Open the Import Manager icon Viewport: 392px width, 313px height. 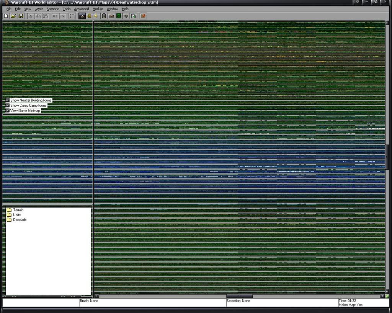coord(134,16)
